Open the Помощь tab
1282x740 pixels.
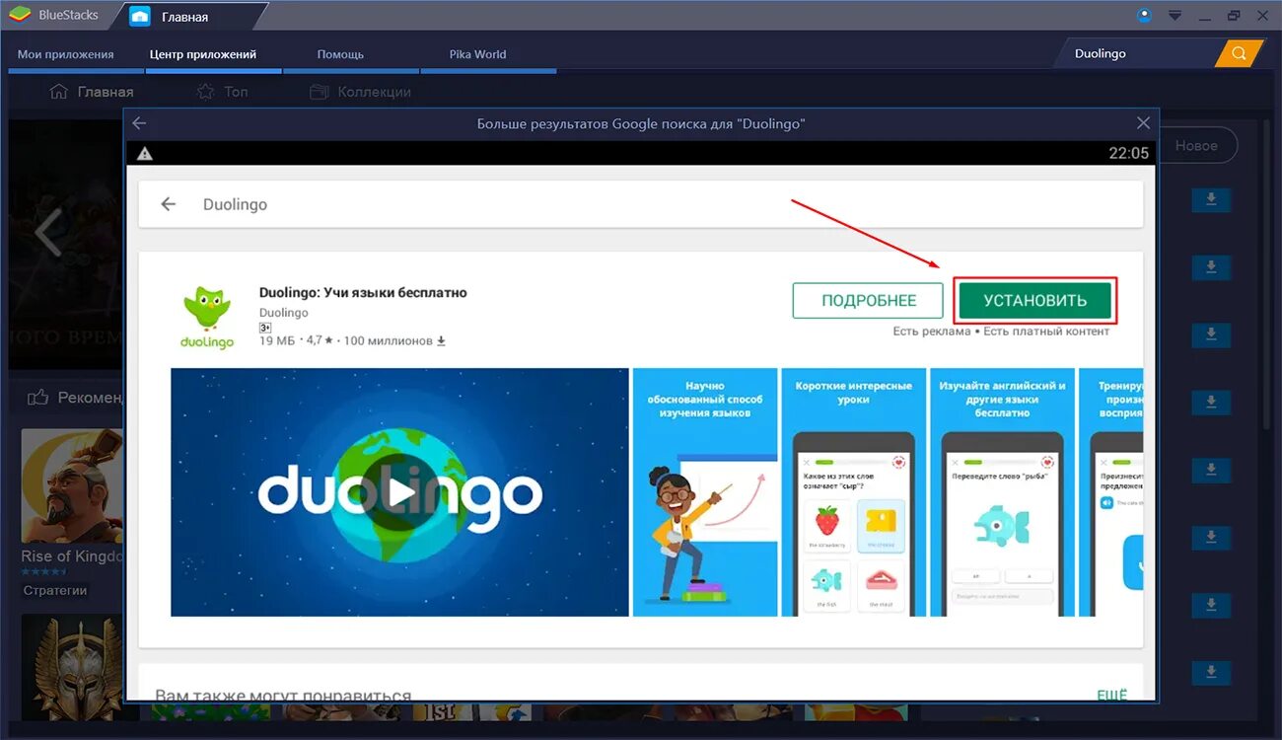pyautogui.click(x=340, y=54)
